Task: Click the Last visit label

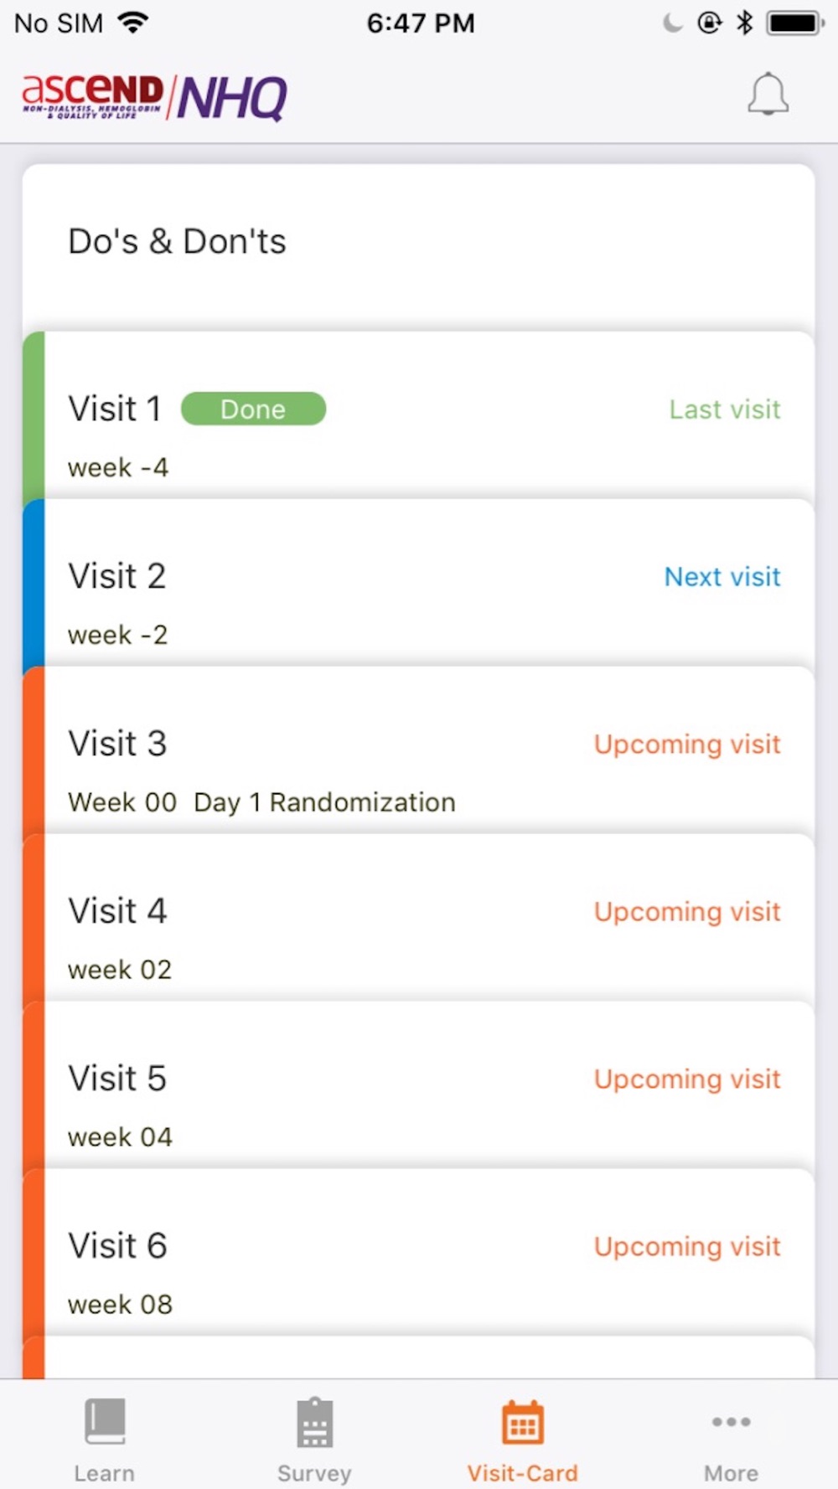Action: tap(725, 409)
